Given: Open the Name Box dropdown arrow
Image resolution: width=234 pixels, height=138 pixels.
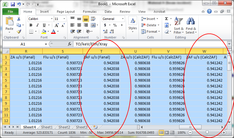Looking at the screenshot, I should tap(46, 44).
